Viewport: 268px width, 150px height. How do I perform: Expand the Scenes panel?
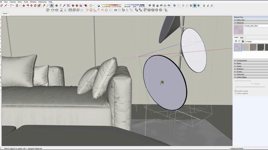pyautogui.click(x=250, y=72)
